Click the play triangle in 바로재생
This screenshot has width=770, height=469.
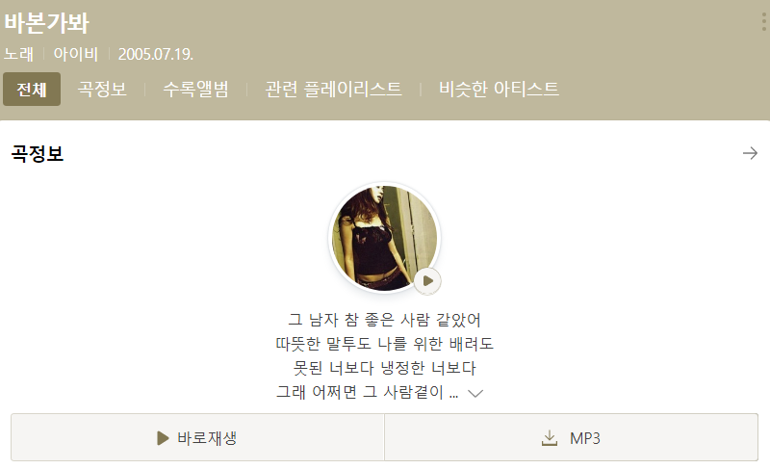pyautogui.click(x=163, y=438)
